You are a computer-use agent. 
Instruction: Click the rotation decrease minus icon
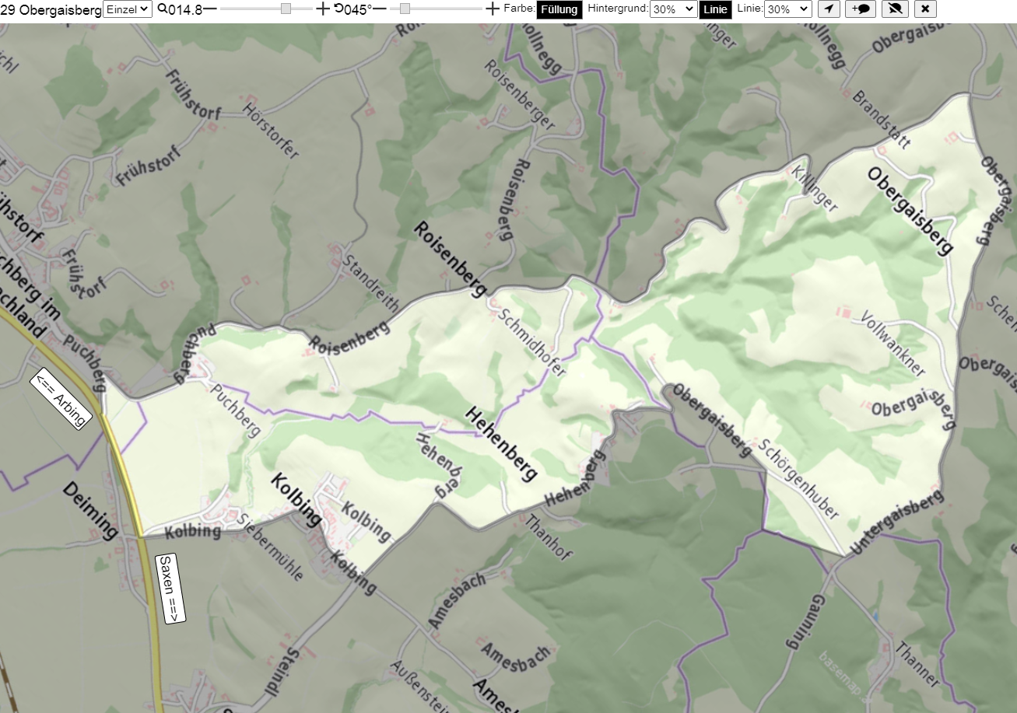[380, 9]
